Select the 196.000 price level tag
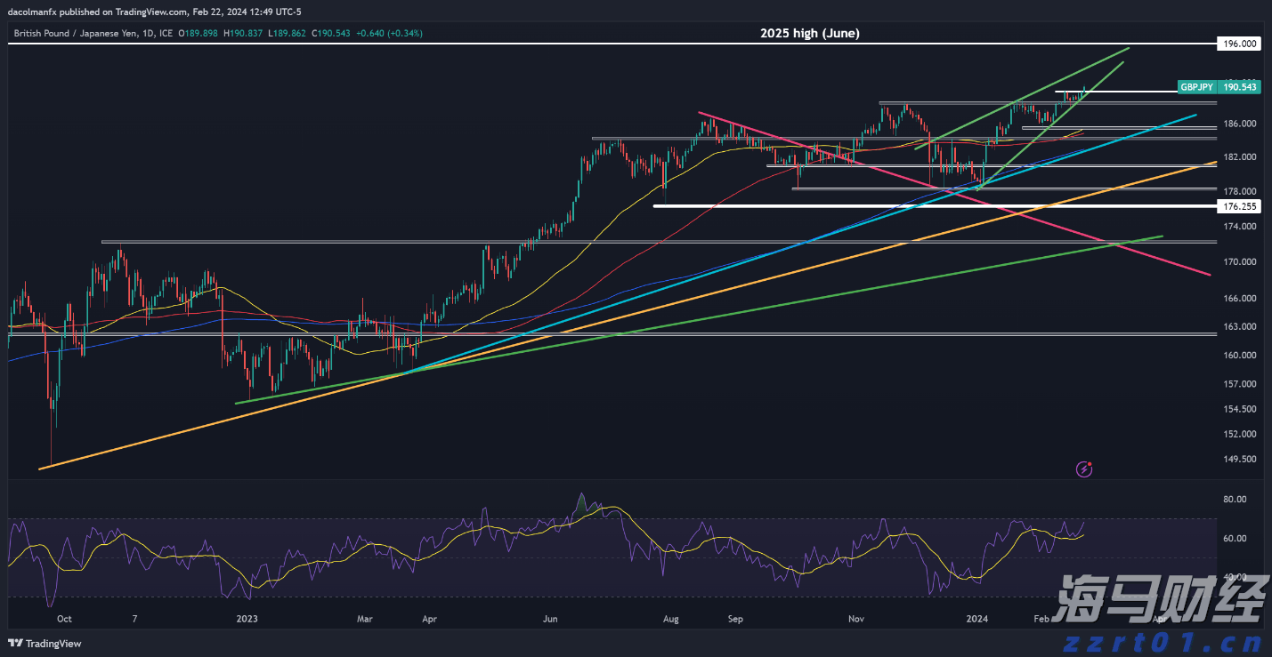 (1239, 44)
